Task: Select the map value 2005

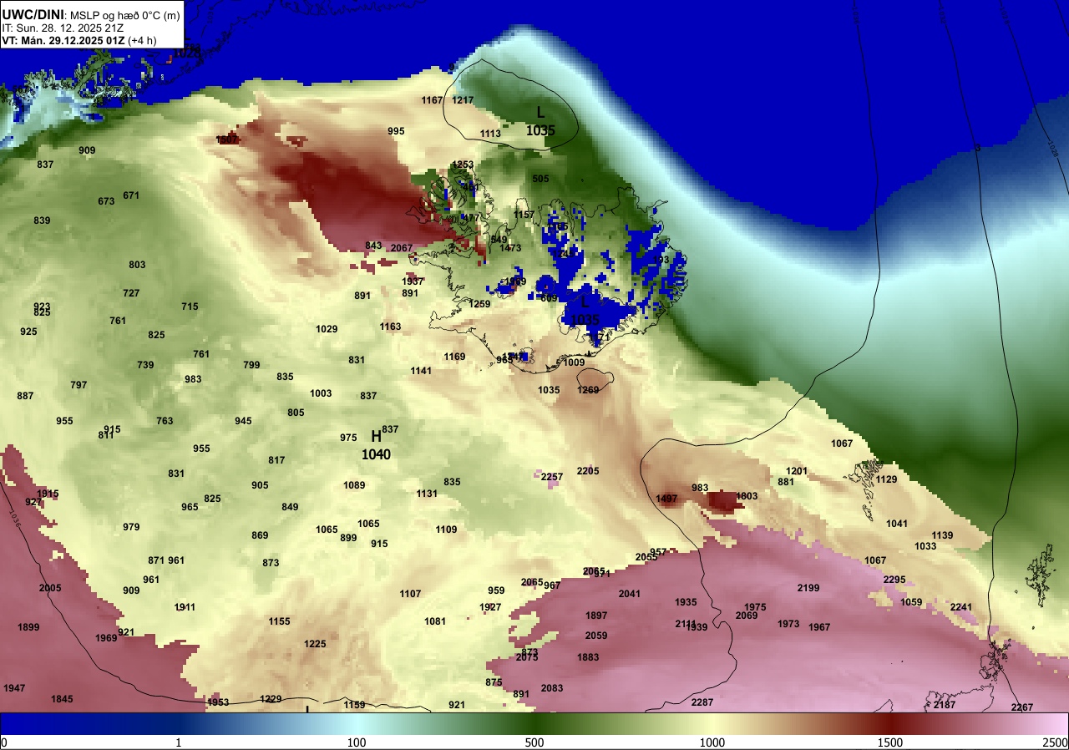Action: [x=50, y=588]
